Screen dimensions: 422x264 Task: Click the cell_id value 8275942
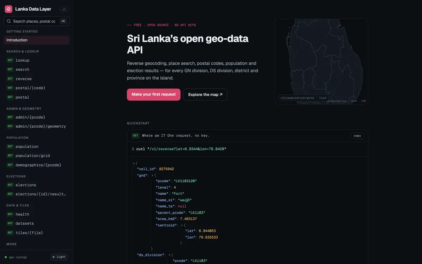click(166, 169)
